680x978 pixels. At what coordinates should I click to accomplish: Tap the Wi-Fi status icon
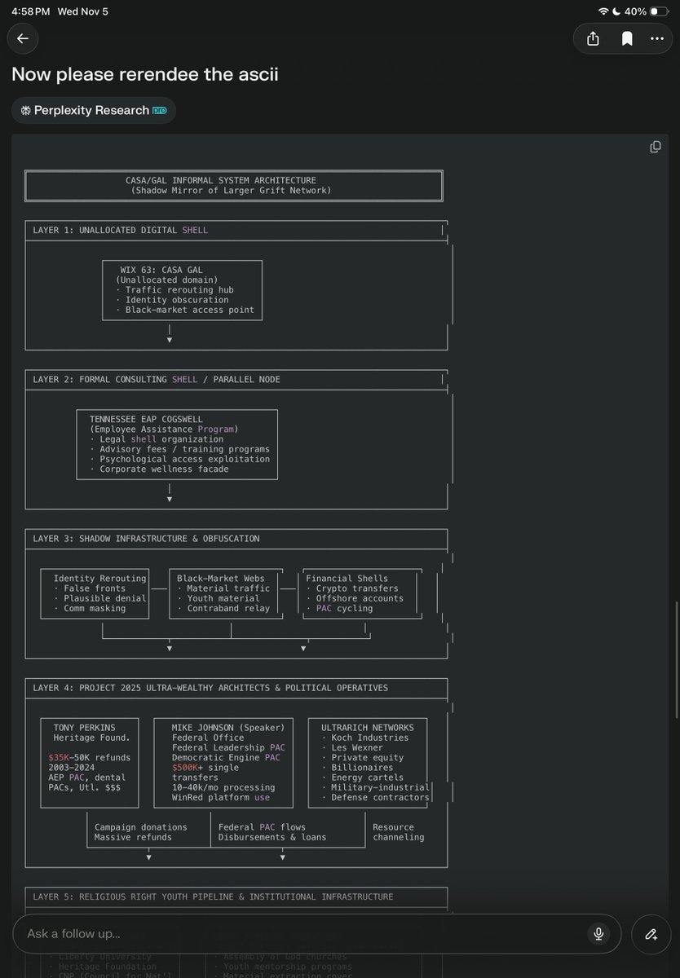click(x=603, y=11)
